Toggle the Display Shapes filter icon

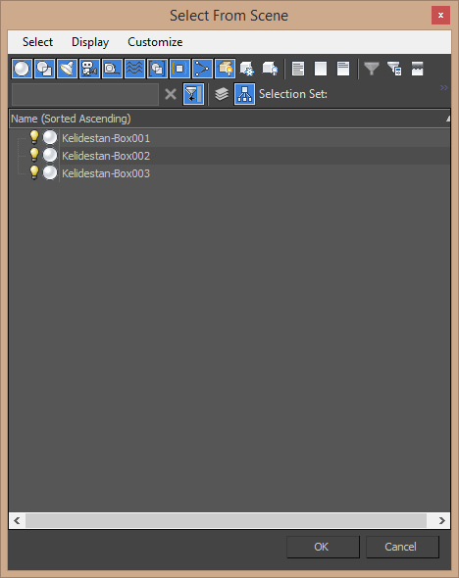[45, 69]
